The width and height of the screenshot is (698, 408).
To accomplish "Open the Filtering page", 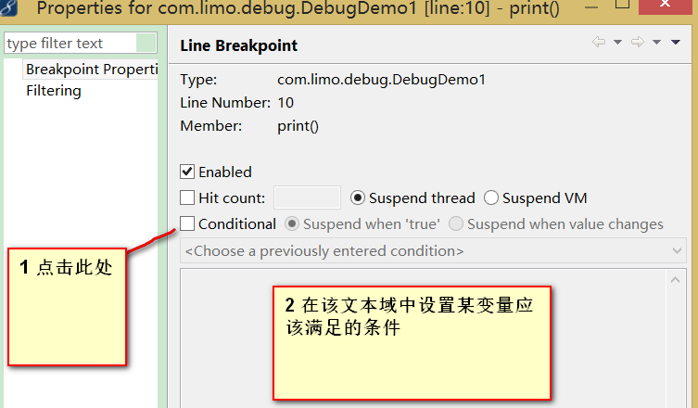I will [54, 91].
